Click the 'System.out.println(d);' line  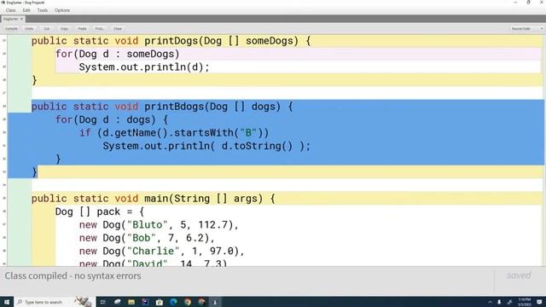tap(144, 67)
